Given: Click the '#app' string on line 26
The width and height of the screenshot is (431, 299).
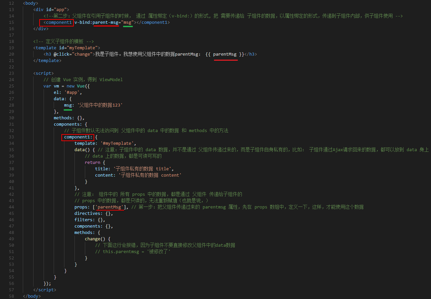Looking at the screenshot, I should [x=72, y=93].
